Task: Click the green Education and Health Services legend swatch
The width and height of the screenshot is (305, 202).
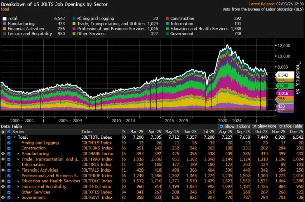Action: coord(167,29)
